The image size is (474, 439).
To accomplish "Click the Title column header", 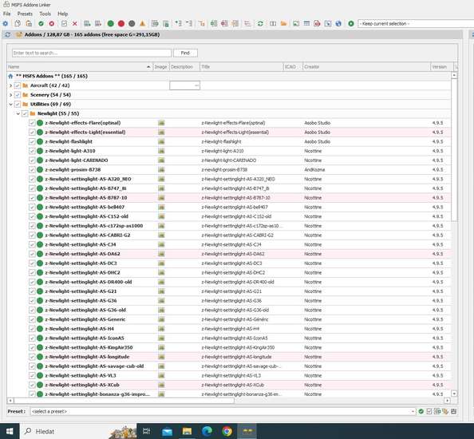I will pyautogui.click(x=241, y=67).
